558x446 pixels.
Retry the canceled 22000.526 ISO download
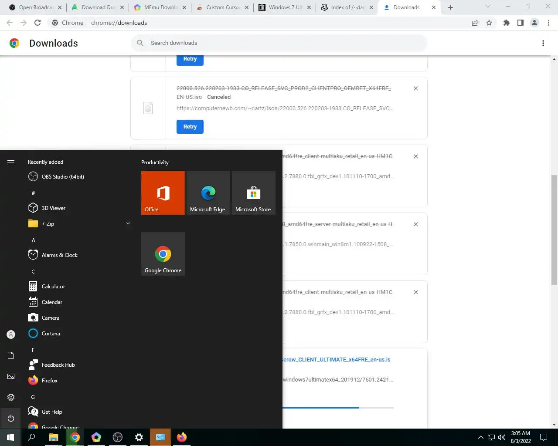click(x=190, y=127)
